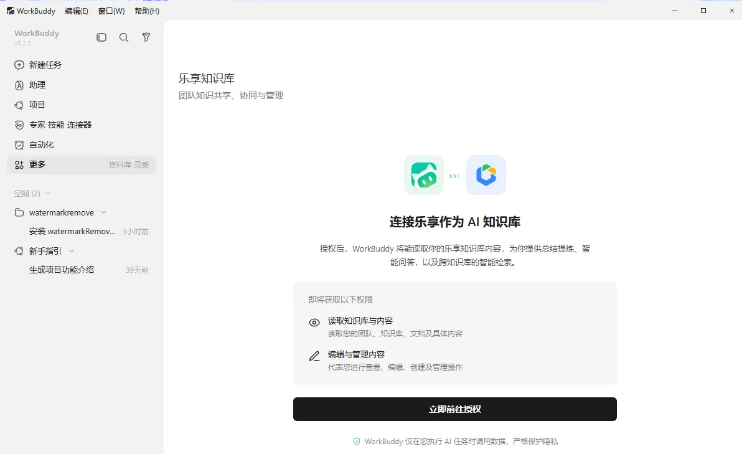
Task: Open the 窗口(W) menu
Action: pos(111,11)
